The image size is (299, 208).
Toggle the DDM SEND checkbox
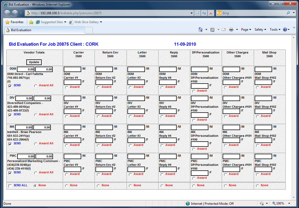pos(10,86)
